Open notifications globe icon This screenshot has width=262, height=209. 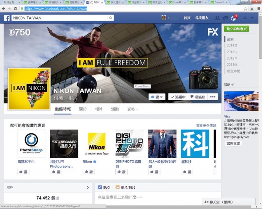click(x=233, y=18)
